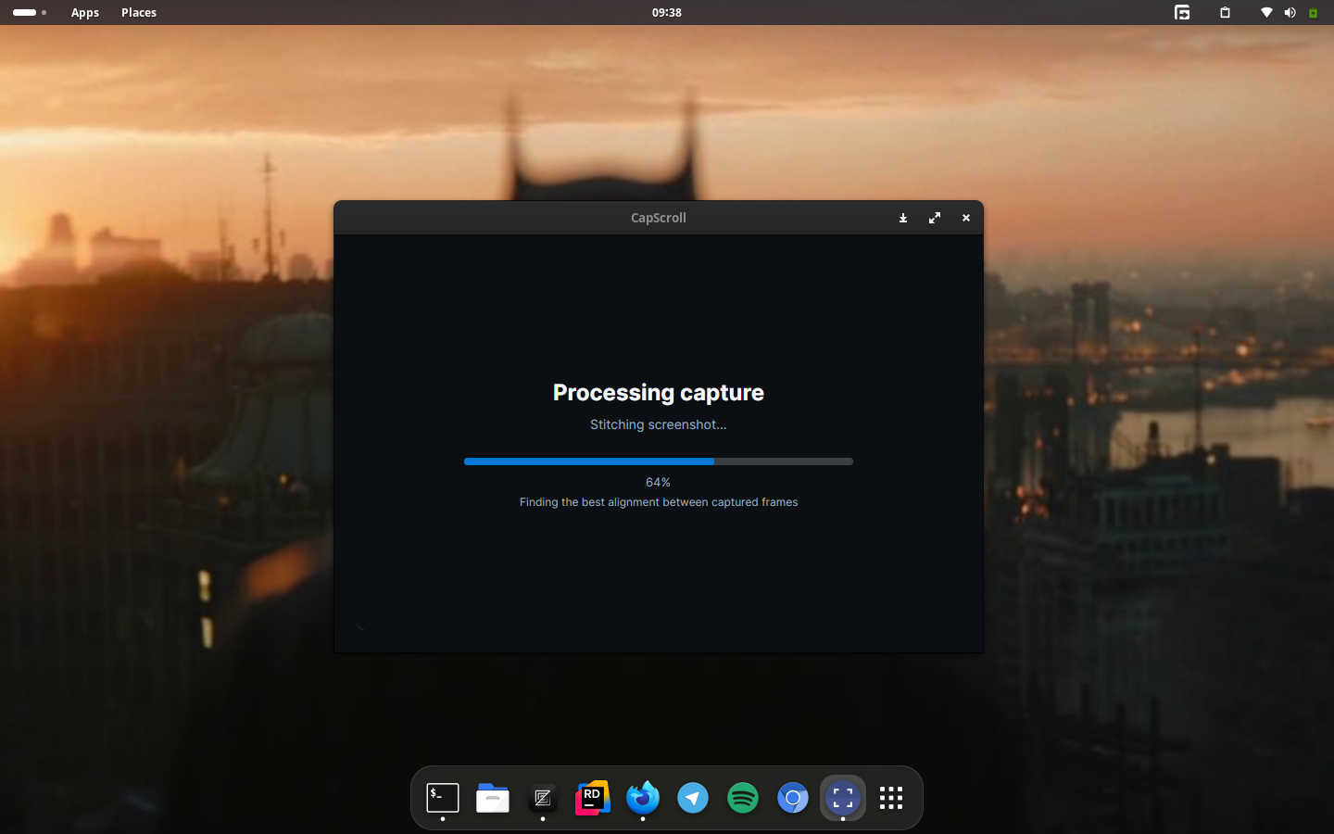Launch the text editor icon in dock
The image size is (1334, 834).
(x=543, y=798)
